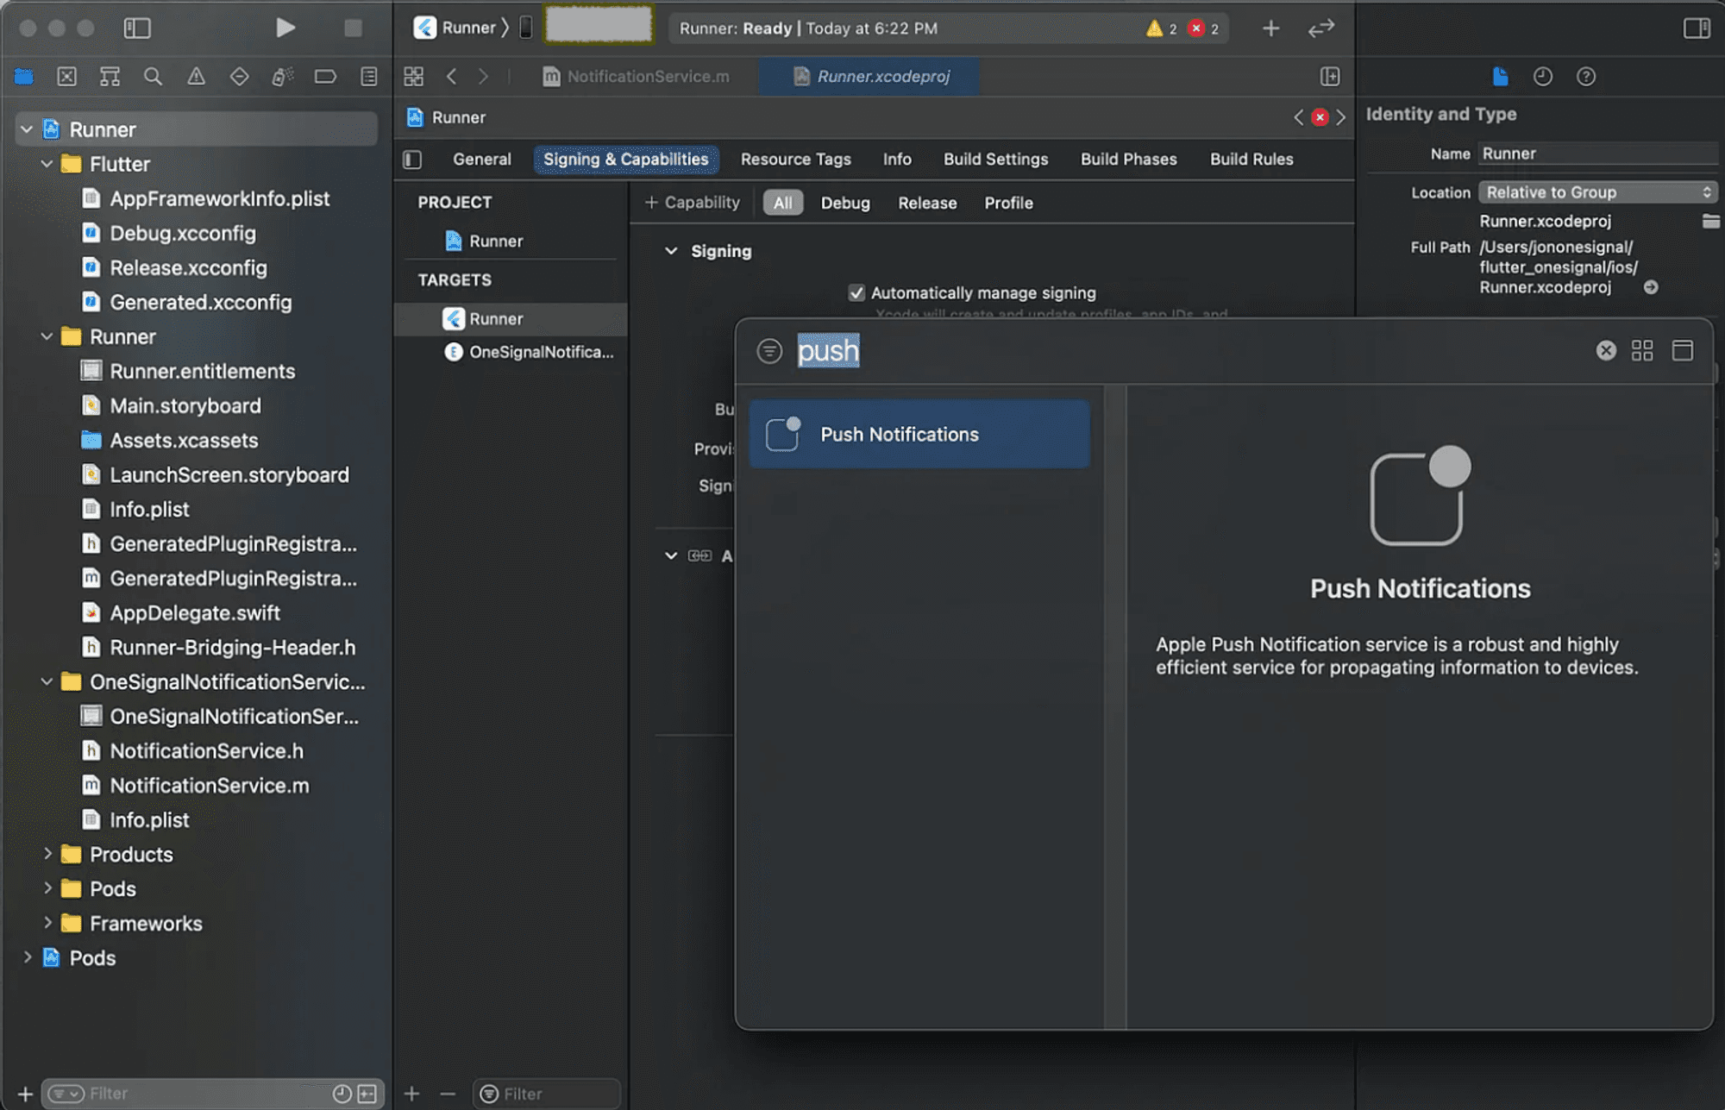
Task: Run the project with the Play button
Action: tap(285, 28)
